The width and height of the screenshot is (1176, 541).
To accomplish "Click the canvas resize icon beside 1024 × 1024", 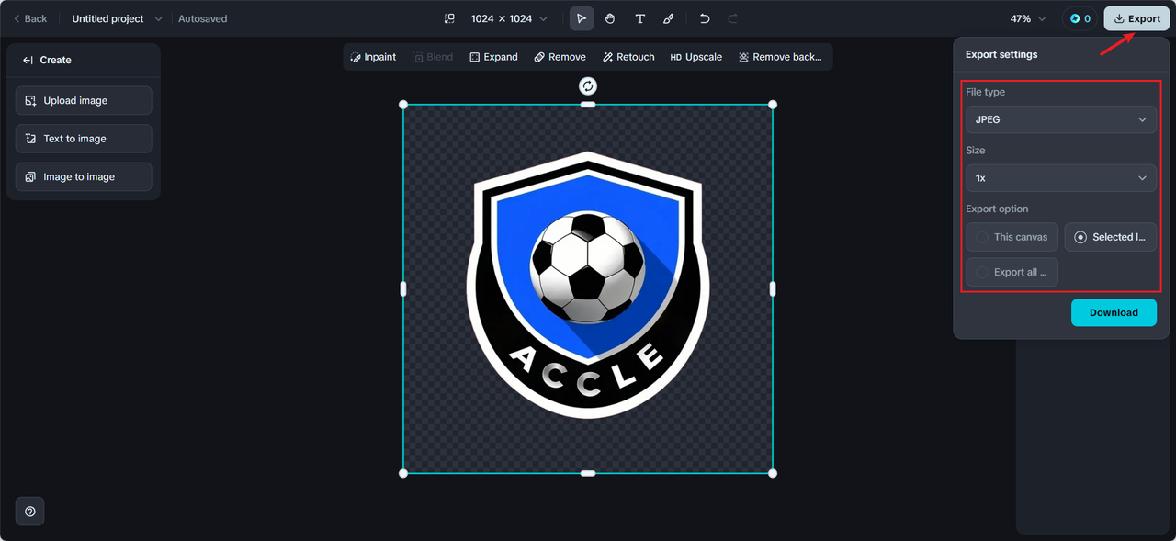I will tap(449, 18).
